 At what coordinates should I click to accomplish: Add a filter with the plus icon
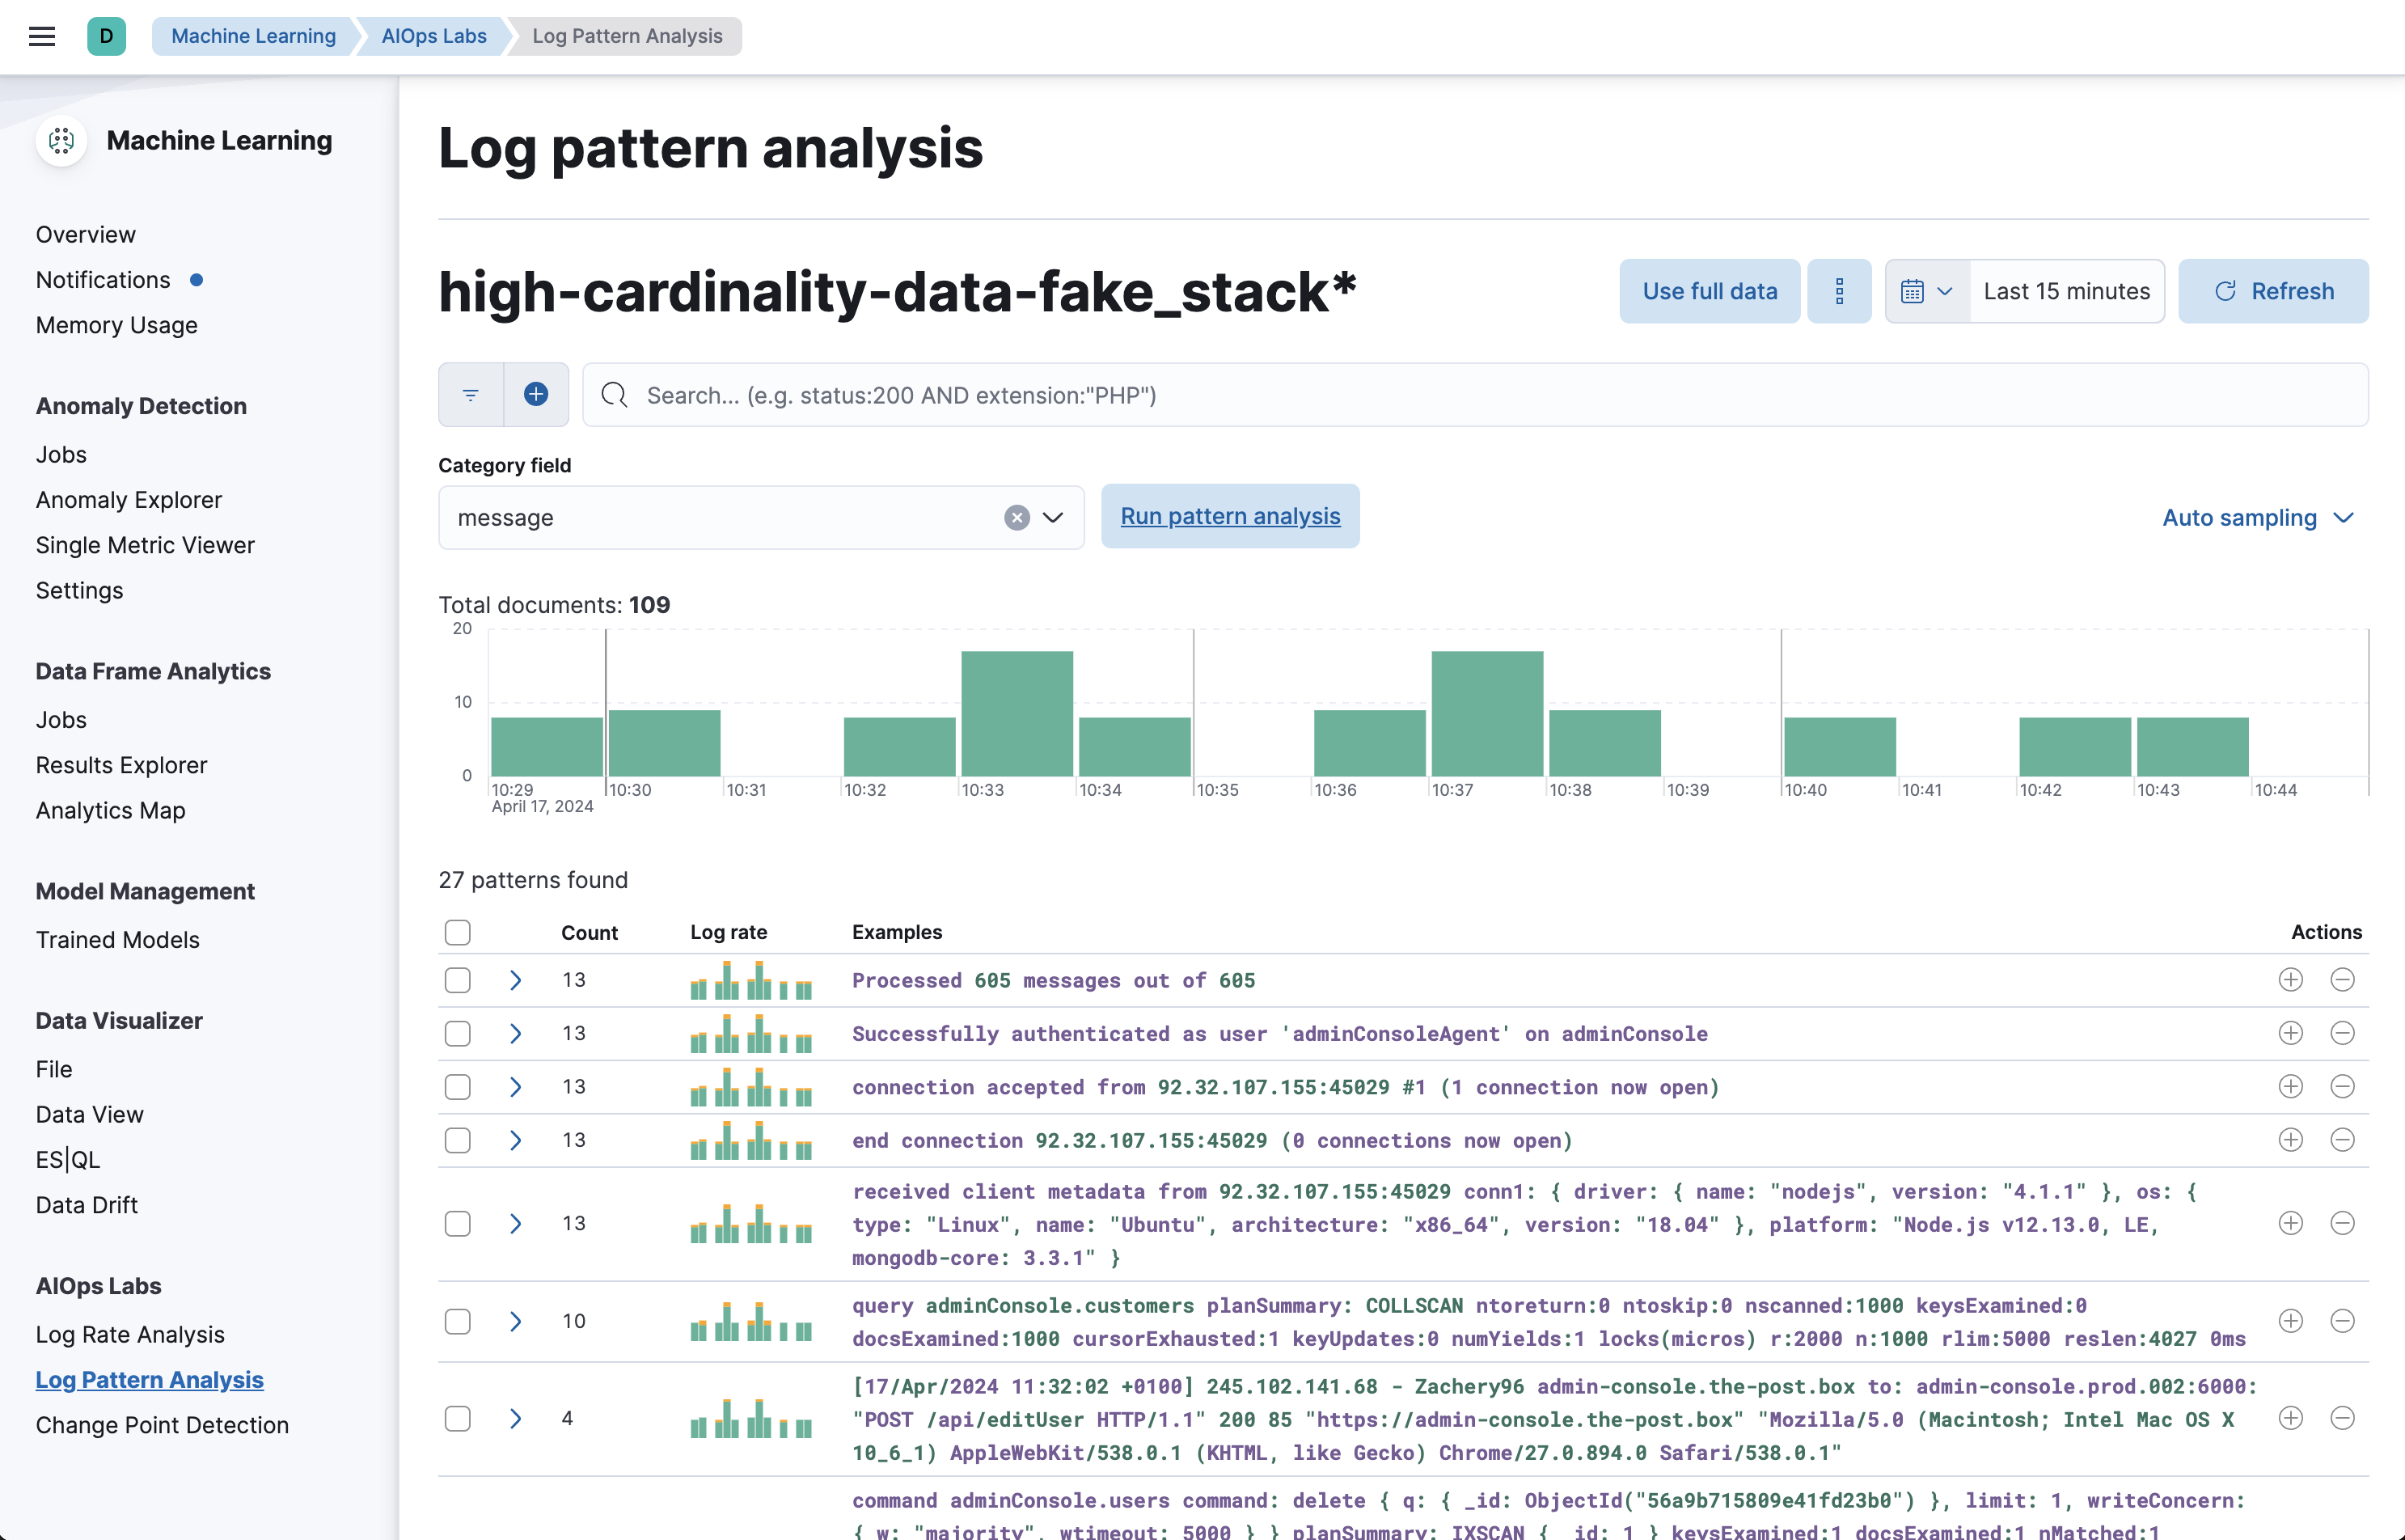coord(537,395)
